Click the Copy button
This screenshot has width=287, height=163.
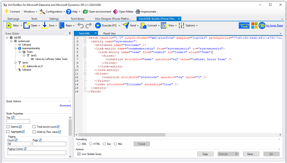[x=205, y=154]
